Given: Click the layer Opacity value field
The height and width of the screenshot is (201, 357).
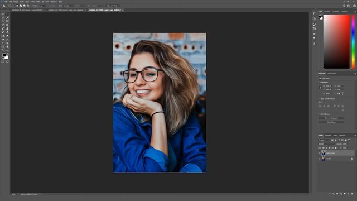Looking at the screenshot, I should [345, 144].
